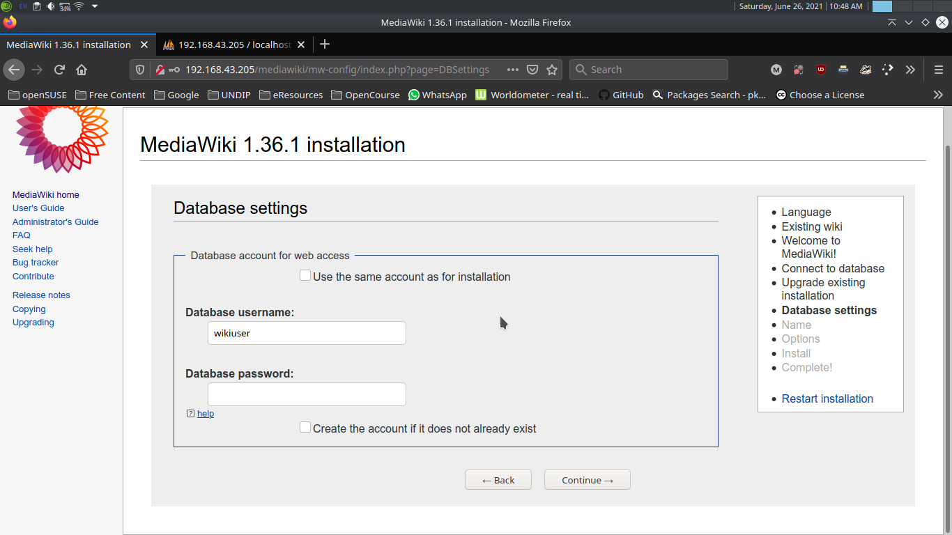Click the dotted arrow extension icon

[888, 70]
